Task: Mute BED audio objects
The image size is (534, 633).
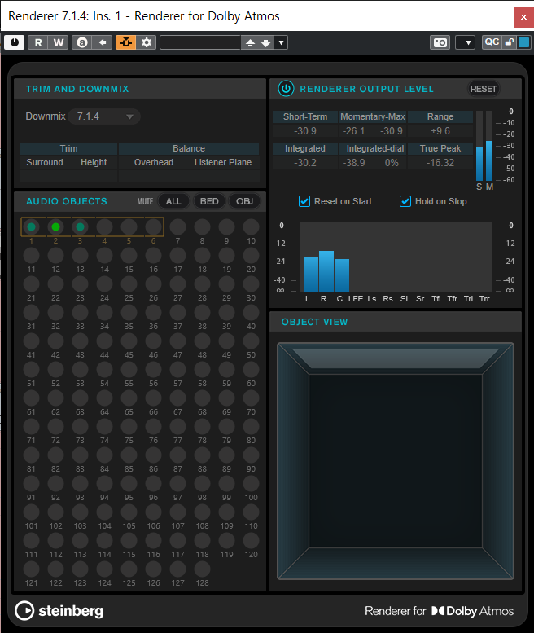Action: point(209,201)
